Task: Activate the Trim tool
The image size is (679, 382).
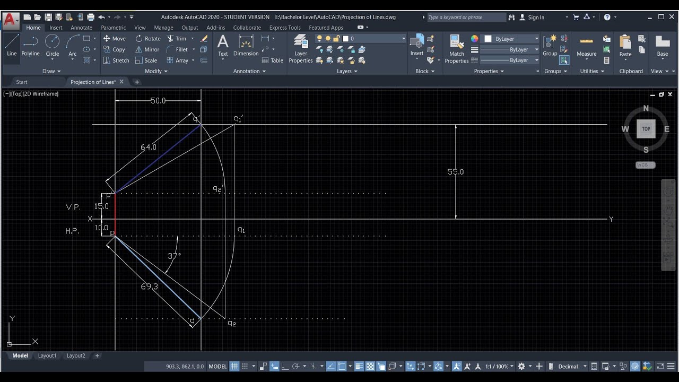Action: coord(177,38)
